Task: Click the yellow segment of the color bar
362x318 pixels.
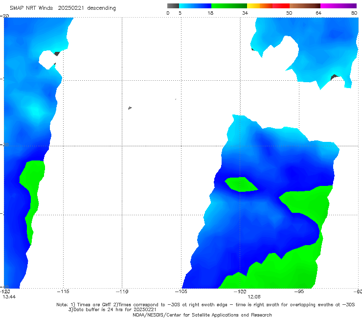Action: [x=253, y=6]
